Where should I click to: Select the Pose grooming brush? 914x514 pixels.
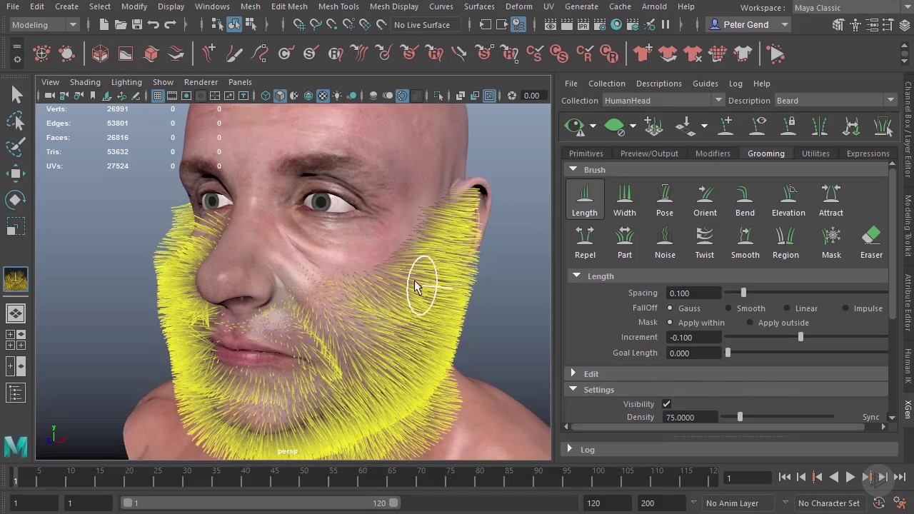664,200
